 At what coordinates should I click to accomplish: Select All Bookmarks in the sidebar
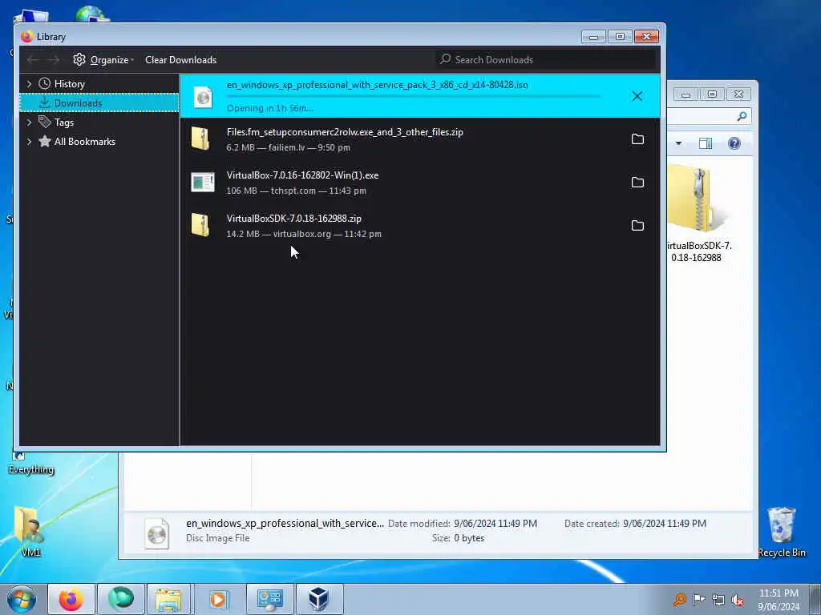pos(84,141)
